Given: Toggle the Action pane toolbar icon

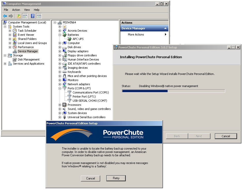Looking at the screenshot, I should pos(39,16).
